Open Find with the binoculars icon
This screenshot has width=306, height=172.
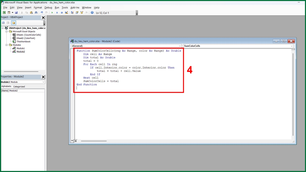pos(36,12)
